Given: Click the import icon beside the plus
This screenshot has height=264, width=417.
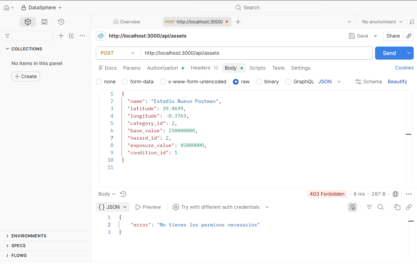Looking at the screenshot, I should tap(72, 36).
